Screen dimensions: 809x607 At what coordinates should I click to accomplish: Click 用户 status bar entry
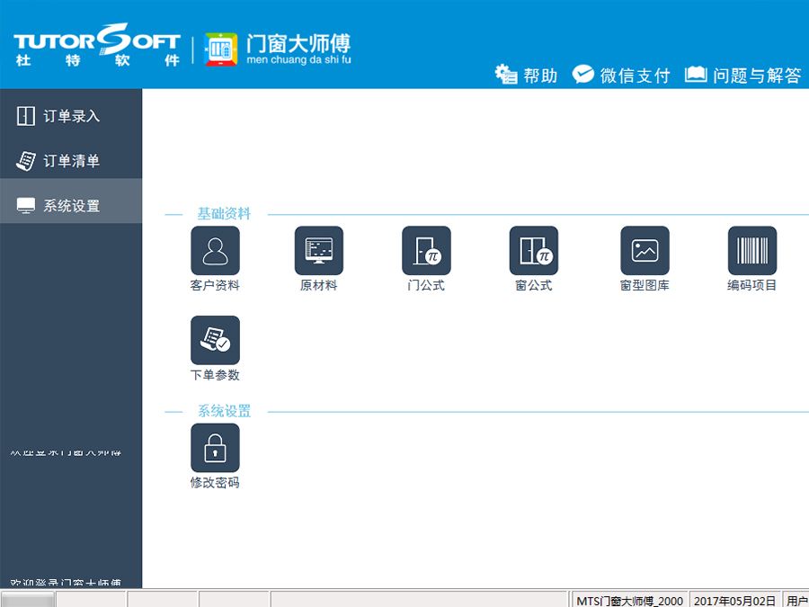tap(796, 601)
